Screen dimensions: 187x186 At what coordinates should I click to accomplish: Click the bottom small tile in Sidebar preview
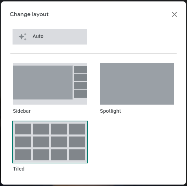point(81,94)
